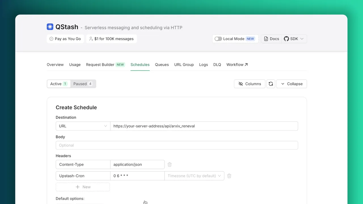Open the Queues tab

162,65
